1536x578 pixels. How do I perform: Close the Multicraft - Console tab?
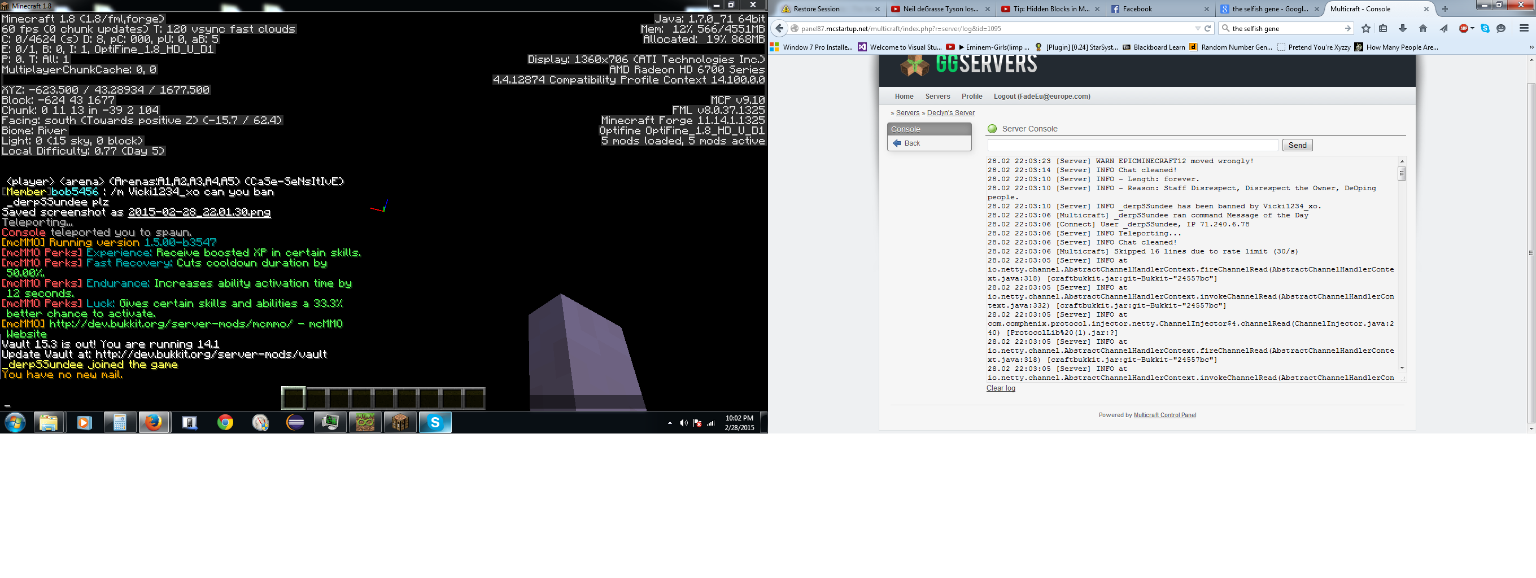(x=1426, y=9)
